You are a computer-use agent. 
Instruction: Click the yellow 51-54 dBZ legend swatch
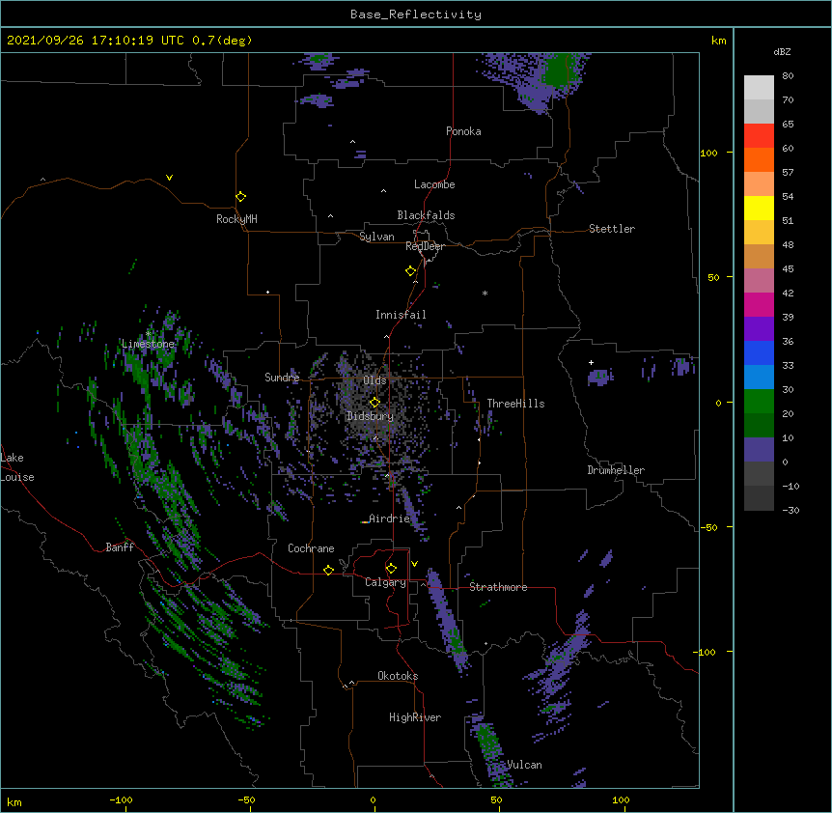pos(759,208)
